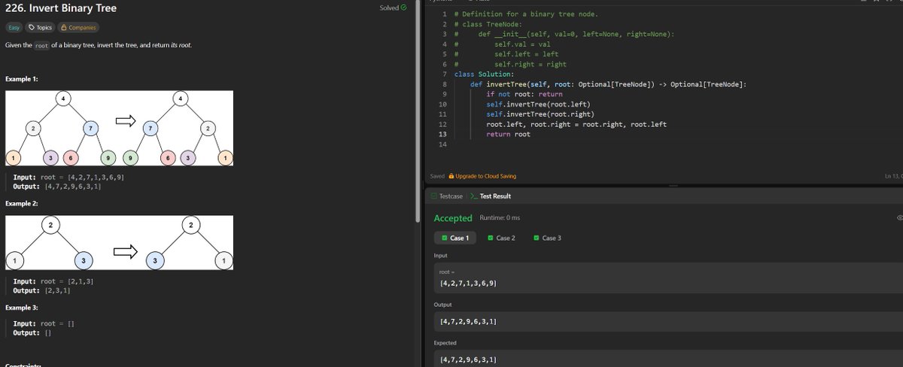Select Case 3 result tab
The image size is (903, 367).
(x=547, y=238)
